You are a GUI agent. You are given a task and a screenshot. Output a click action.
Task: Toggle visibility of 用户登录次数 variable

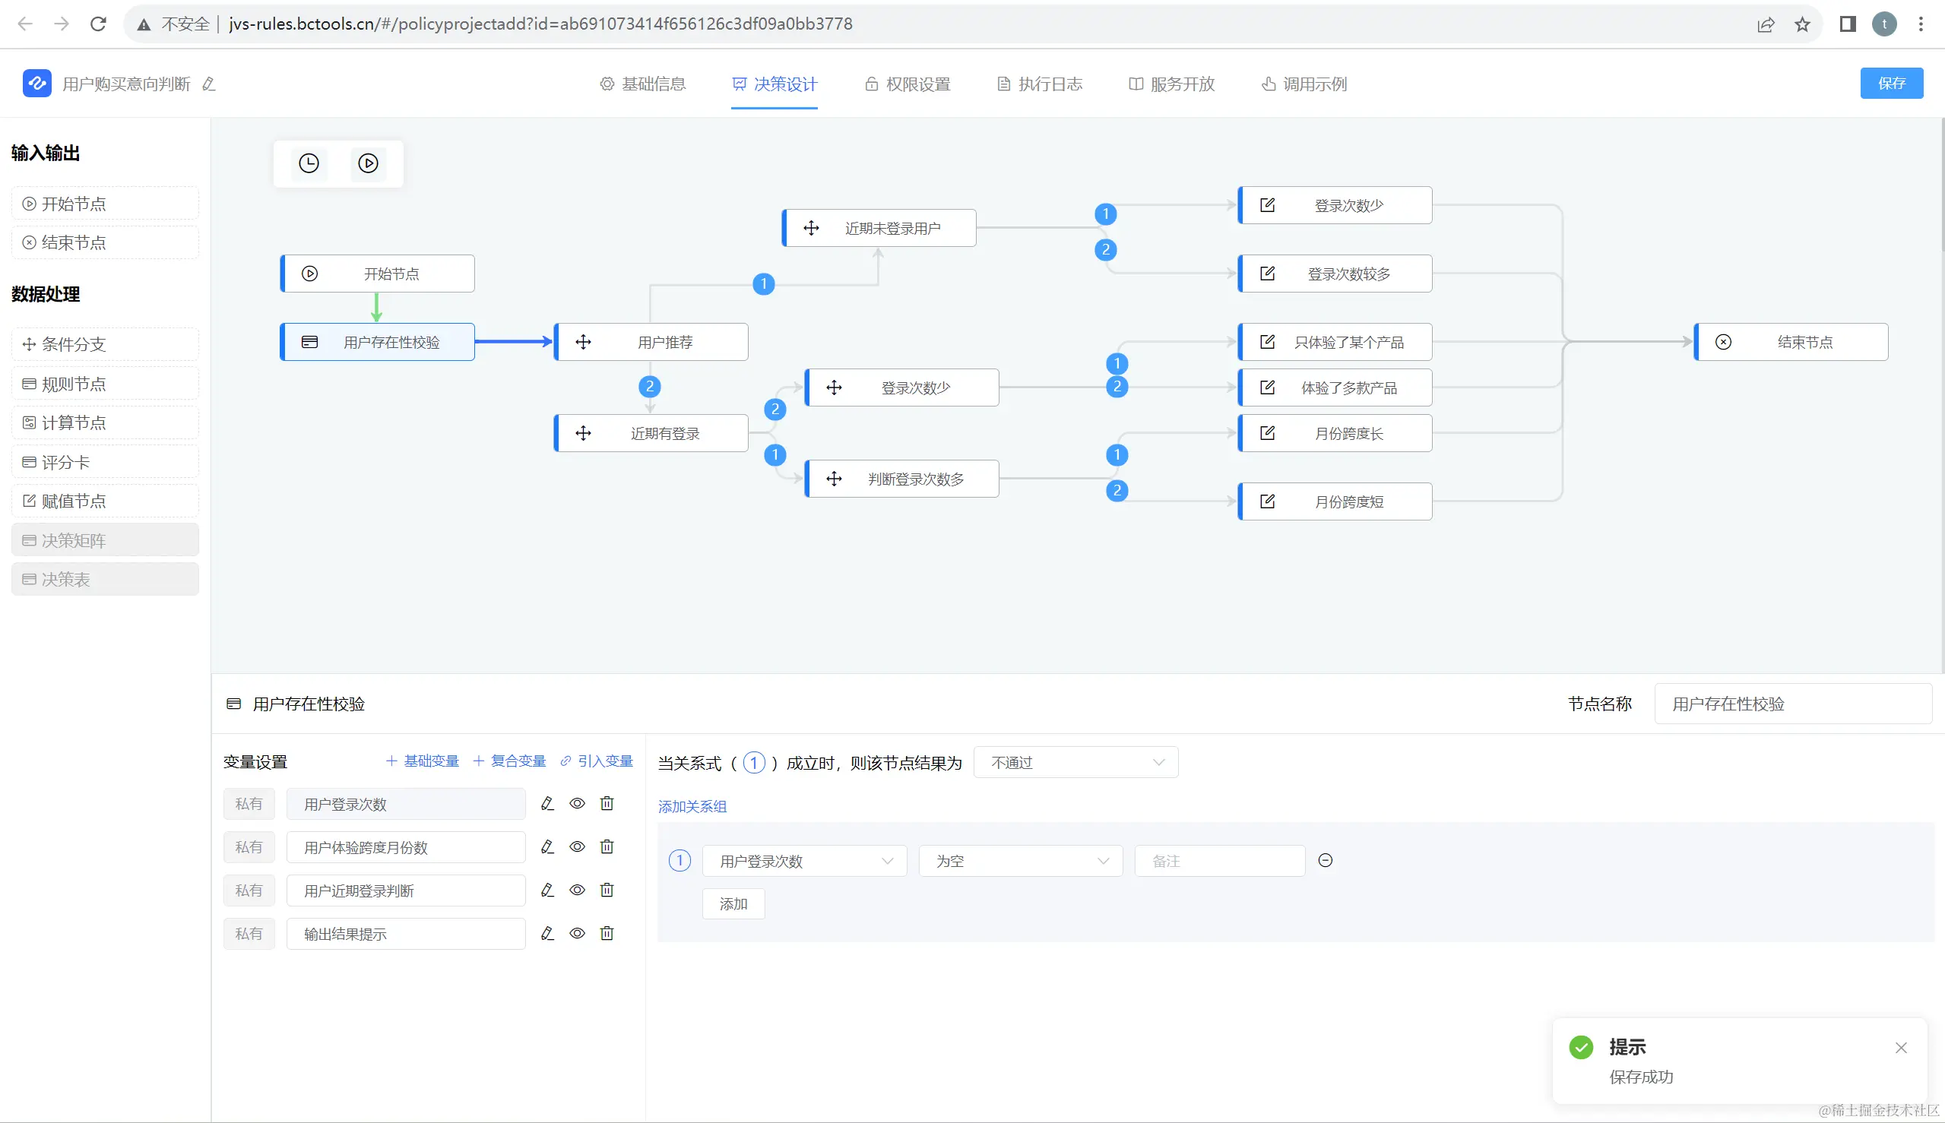(x=577, y=804)
